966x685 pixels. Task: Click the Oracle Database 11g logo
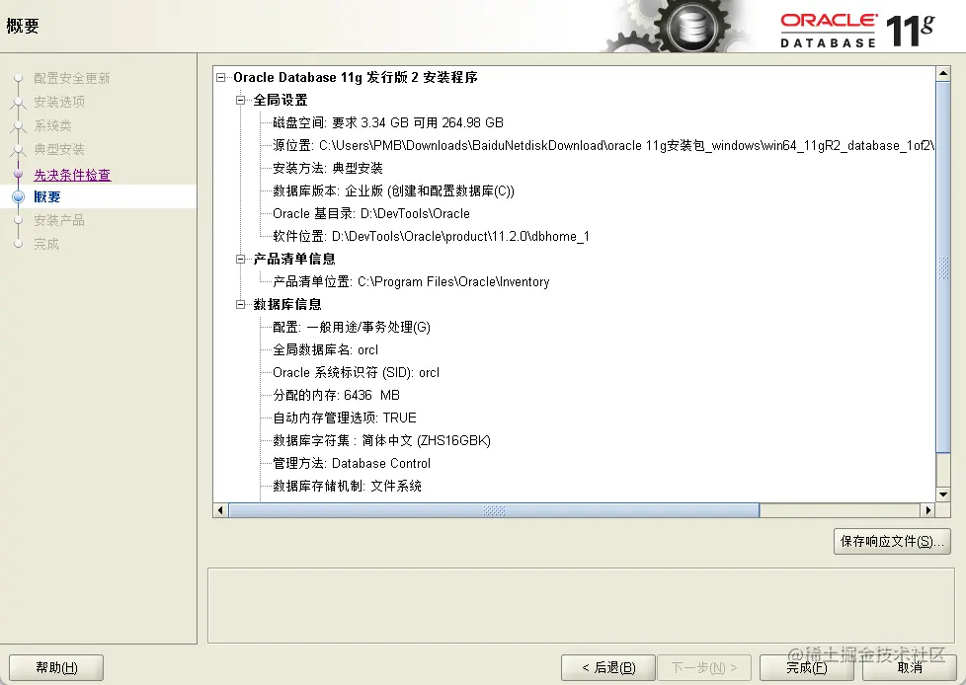[857, 30]
